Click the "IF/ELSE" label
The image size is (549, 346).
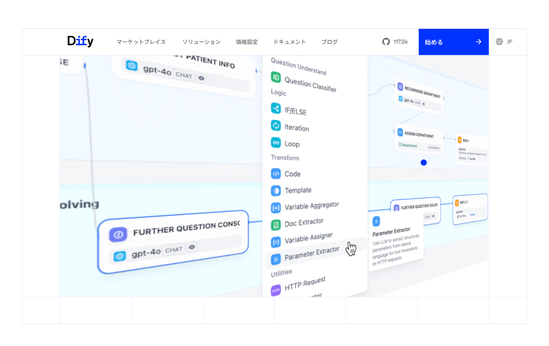pyautogui.click(x=296, y=111)
